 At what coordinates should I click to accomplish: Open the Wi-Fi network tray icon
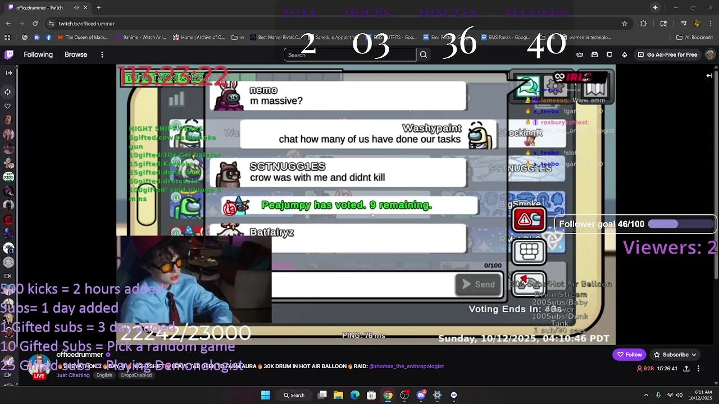pyautogui.click(x=669, y=395)
